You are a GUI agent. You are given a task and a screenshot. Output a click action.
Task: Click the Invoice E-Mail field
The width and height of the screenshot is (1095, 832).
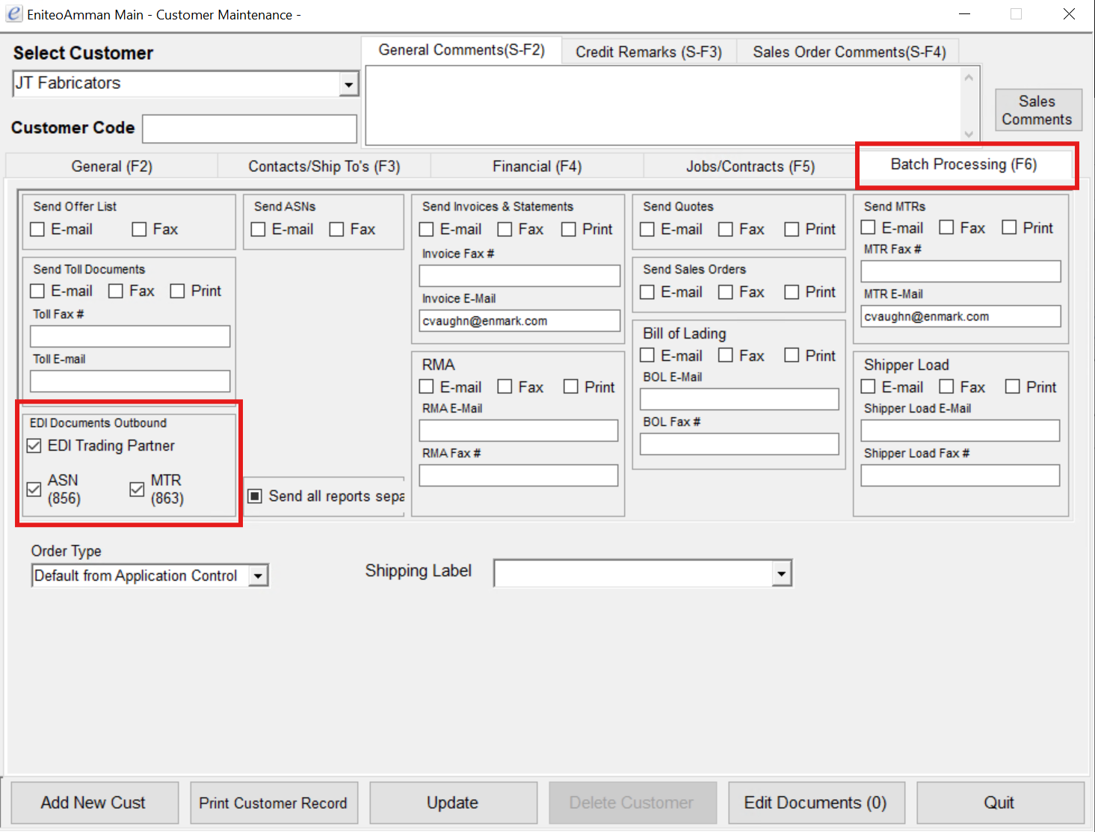pos(519,321)
